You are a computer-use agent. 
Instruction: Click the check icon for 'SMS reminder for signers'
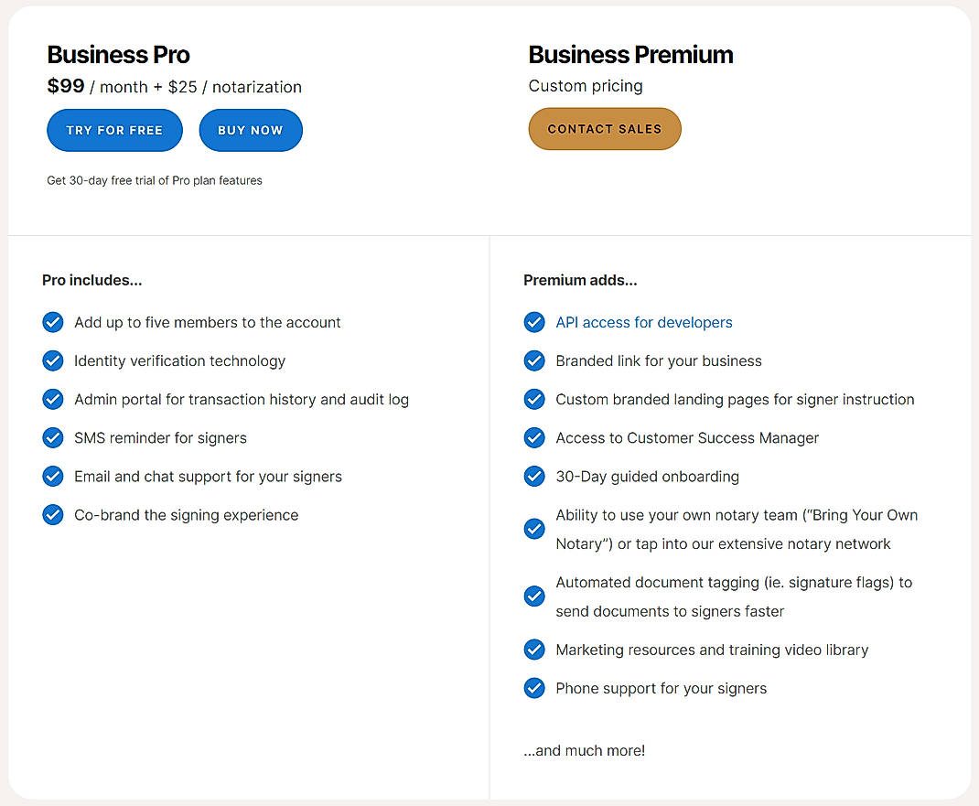click(53, 437)
